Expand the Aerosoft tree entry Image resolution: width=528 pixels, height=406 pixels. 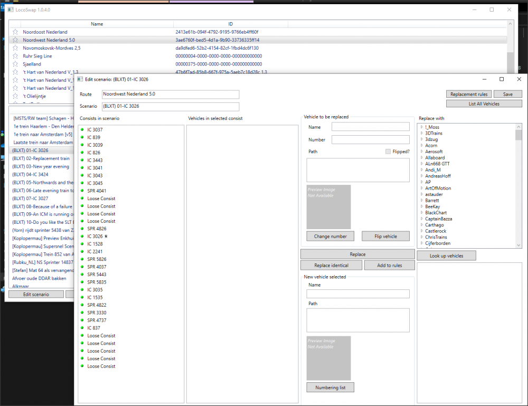(421, 152)
